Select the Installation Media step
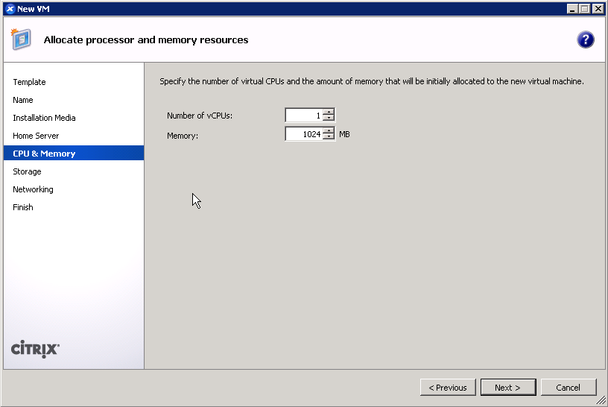 tap(44, 118)
